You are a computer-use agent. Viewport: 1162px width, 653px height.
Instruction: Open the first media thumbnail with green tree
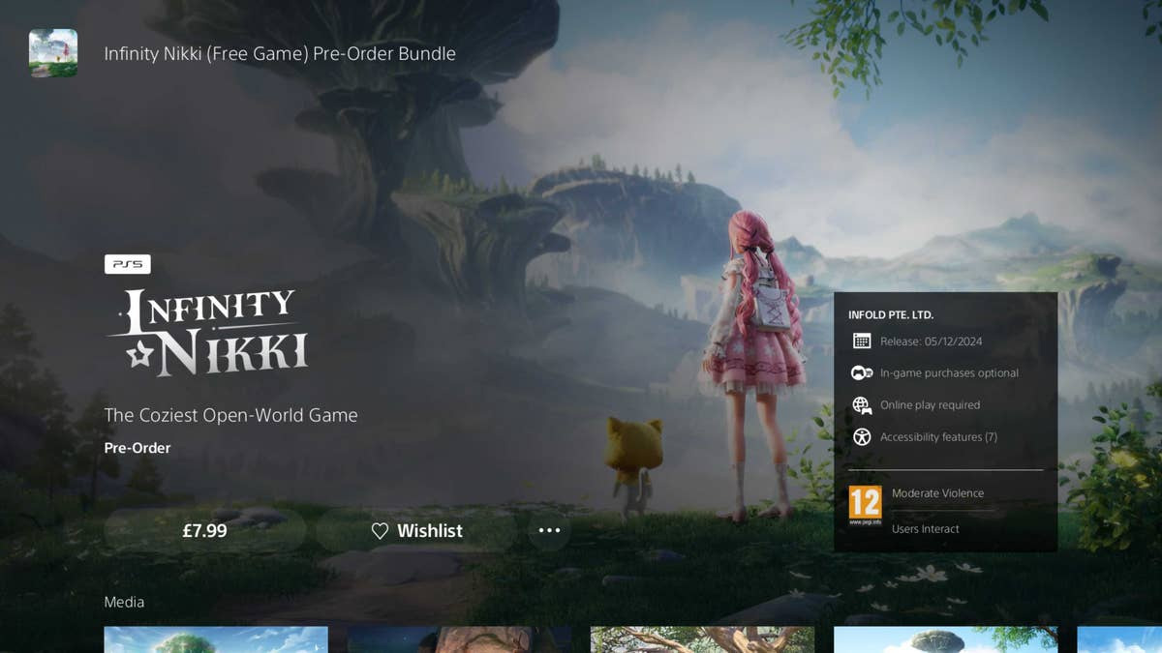coord(216,639)
